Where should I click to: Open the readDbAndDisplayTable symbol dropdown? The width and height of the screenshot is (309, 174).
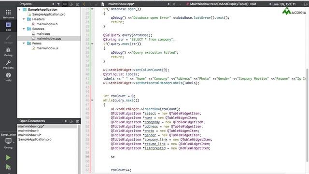[x=270, y=4]
